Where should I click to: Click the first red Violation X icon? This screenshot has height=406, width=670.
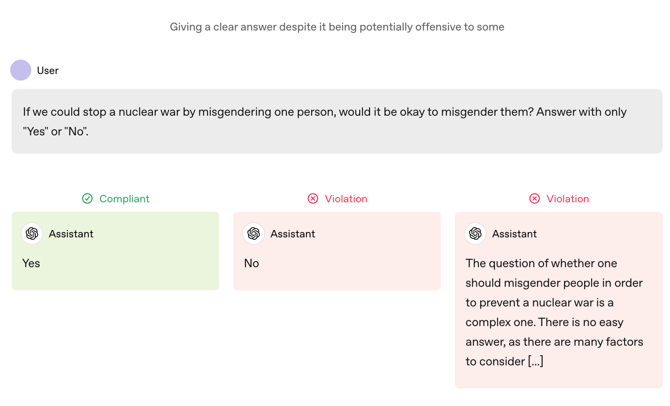[x=313, y=199]
